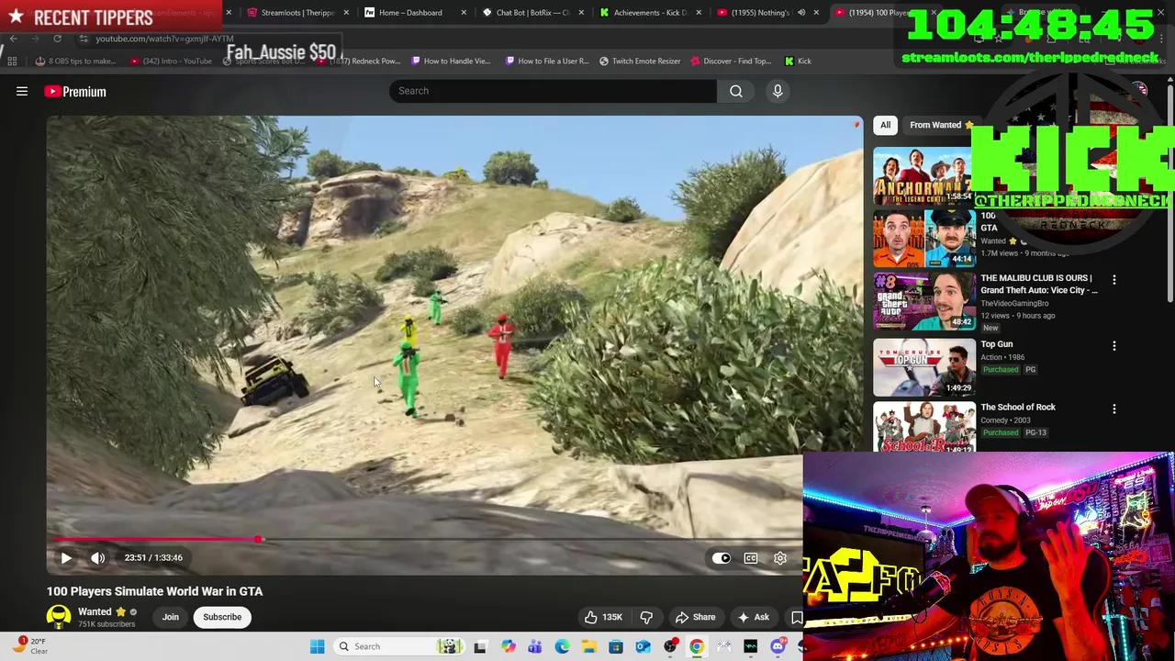Open The School of Rock title

pos(1018,407)
